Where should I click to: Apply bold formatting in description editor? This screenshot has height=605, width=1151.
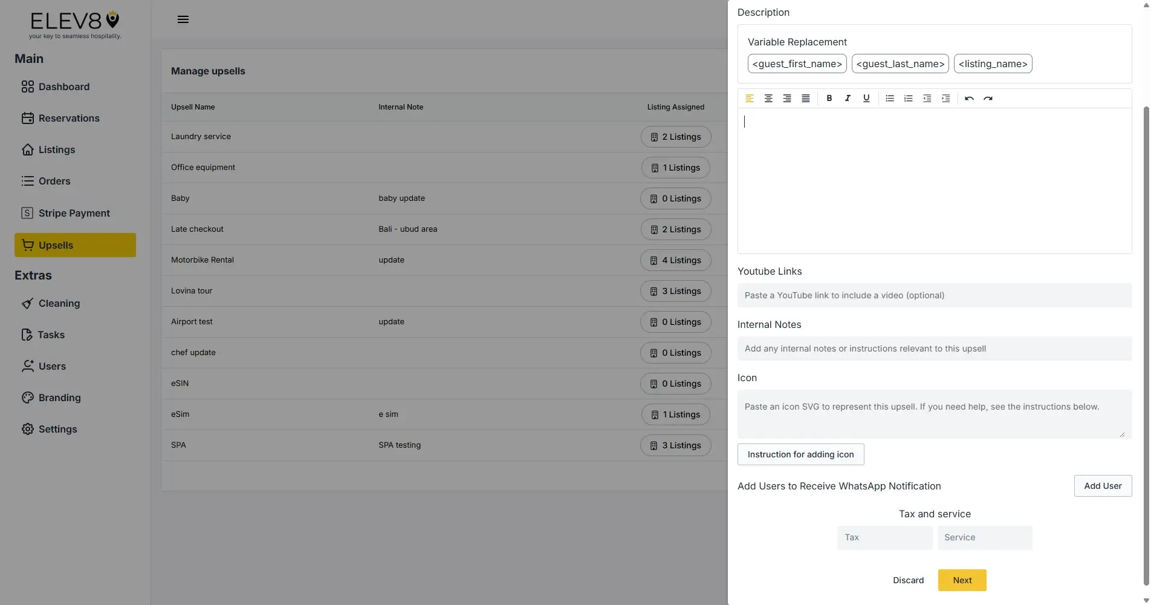tap(829, 98)
